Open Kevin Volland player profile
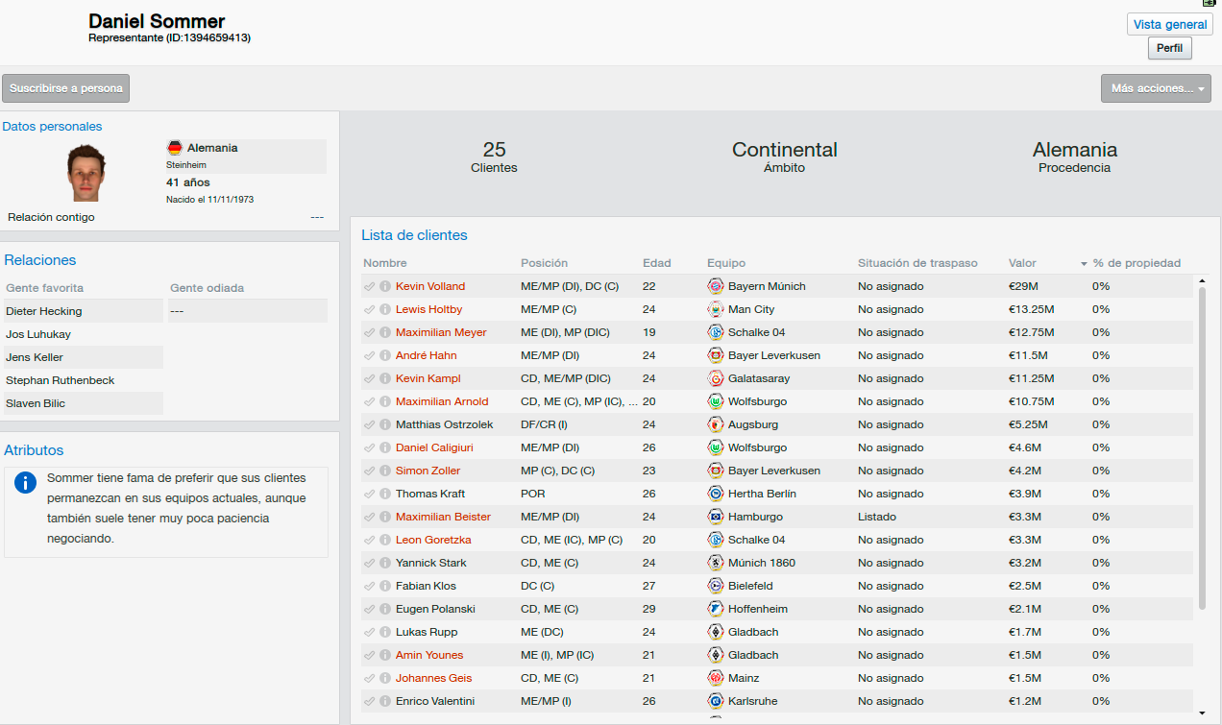Screen dimensions: 1222x725 point(430,286)
